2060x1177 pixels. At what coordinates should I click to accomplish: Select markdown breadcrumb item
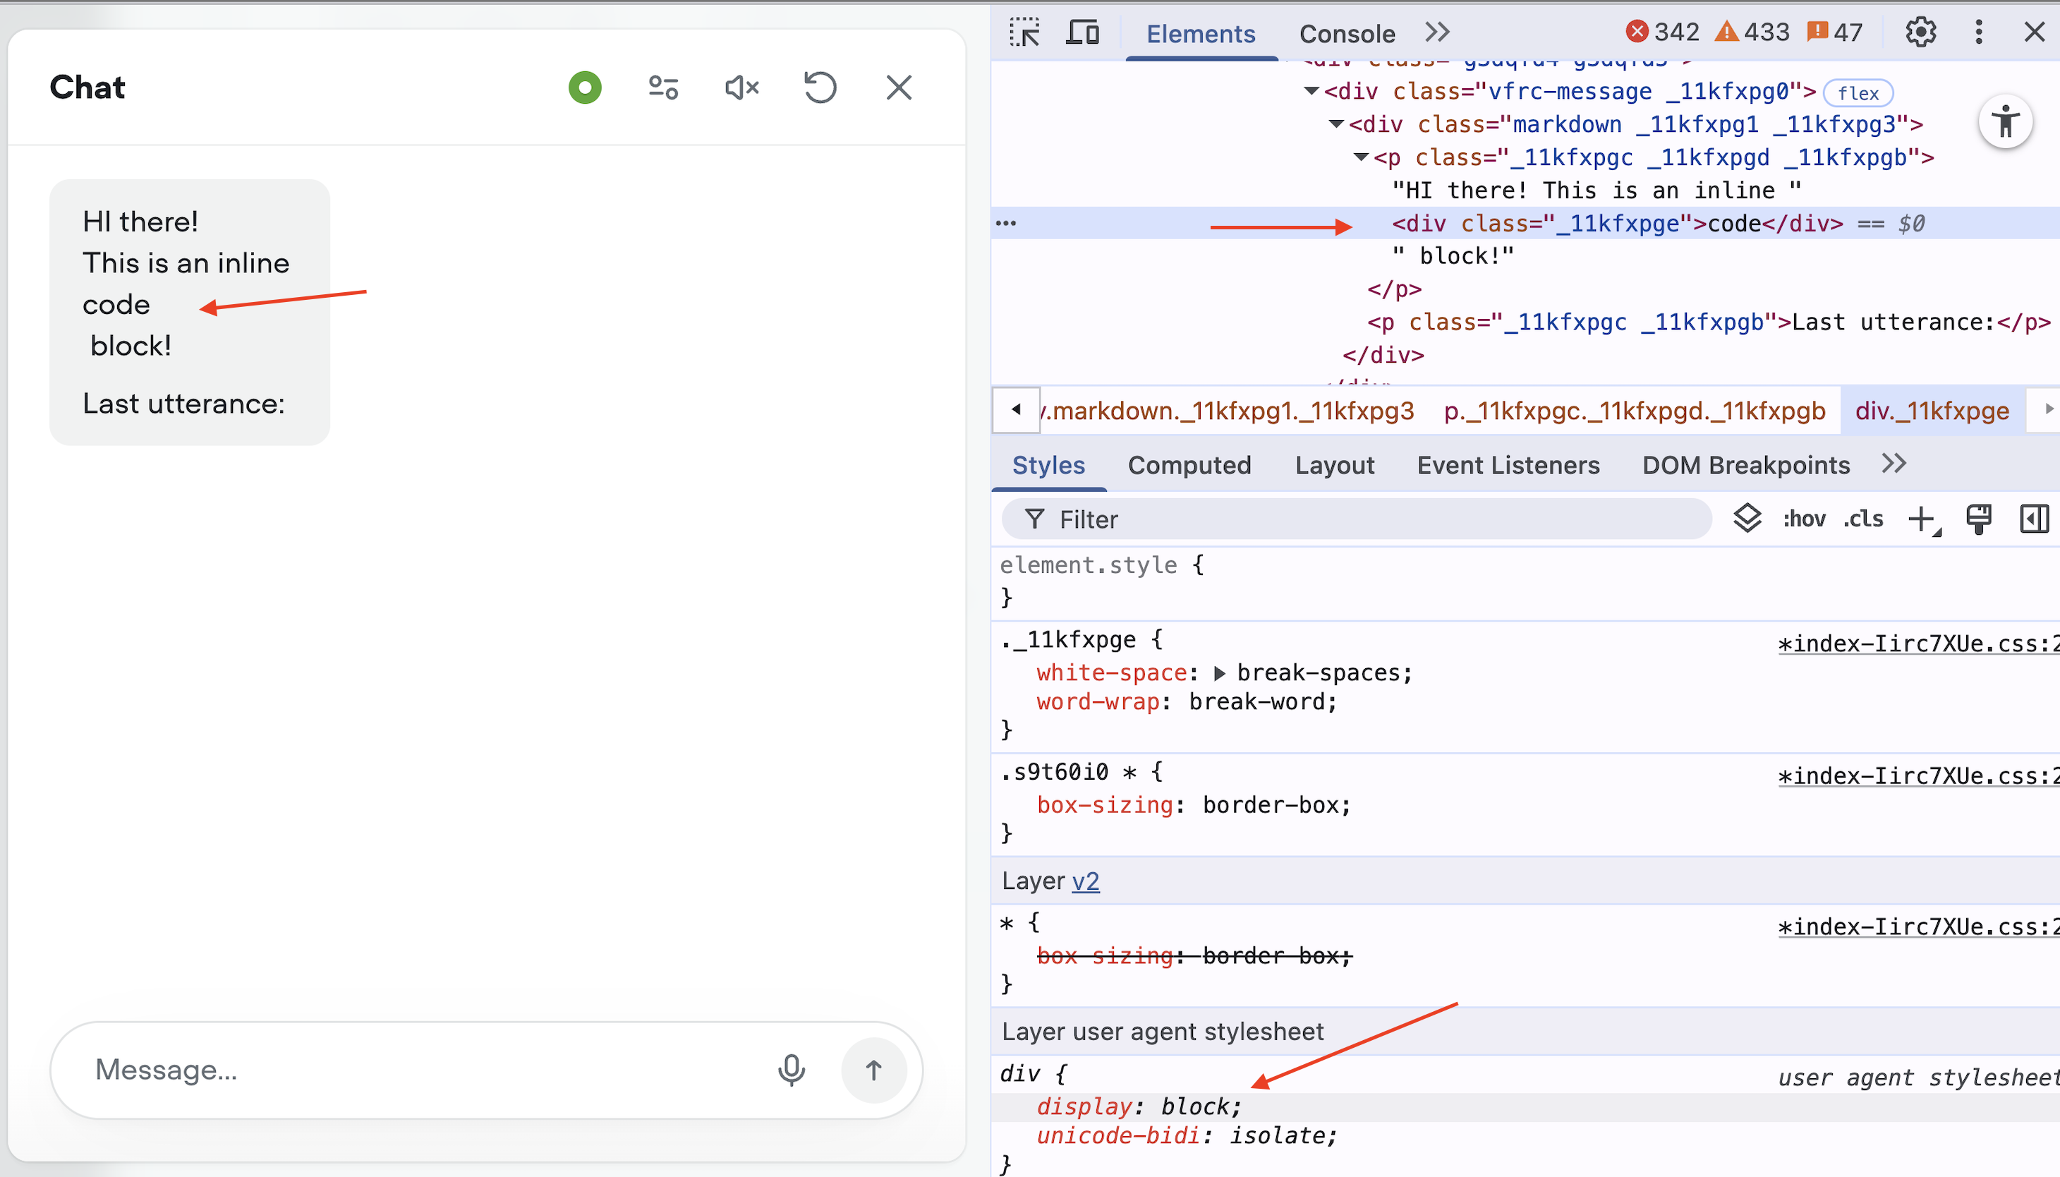coord(1228,411)
